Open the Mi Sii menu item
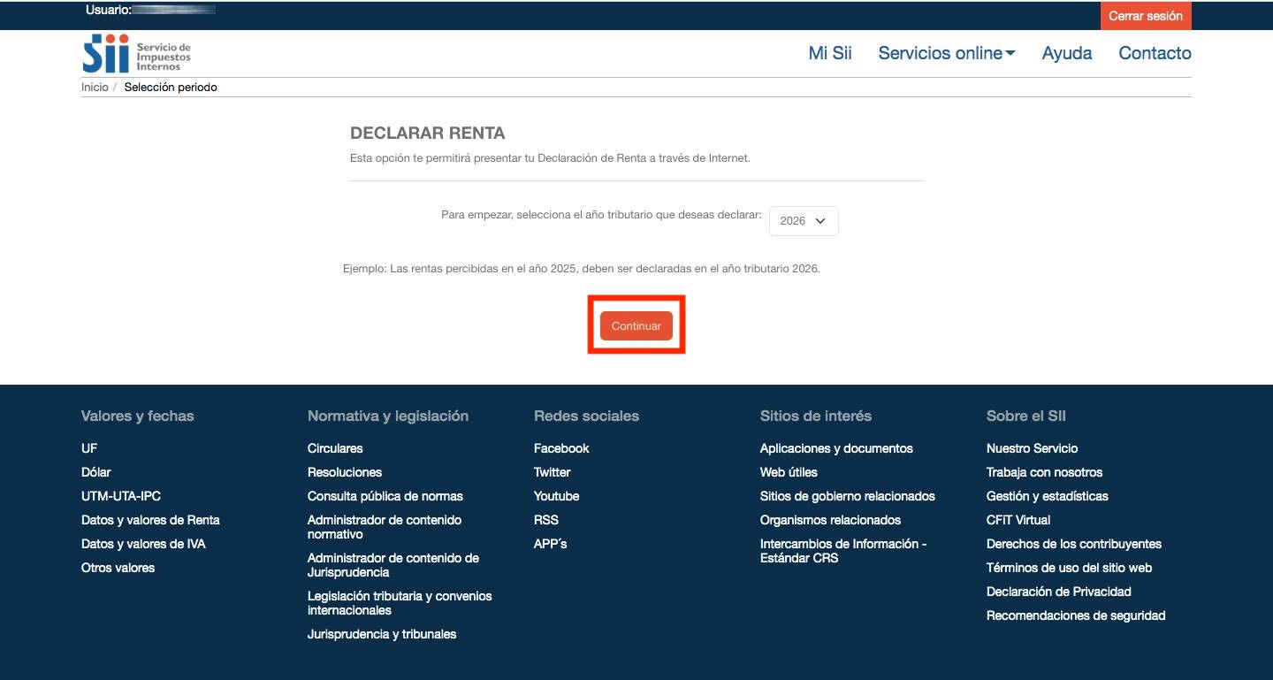1273x680 pixels. click(x=829, y=53)
